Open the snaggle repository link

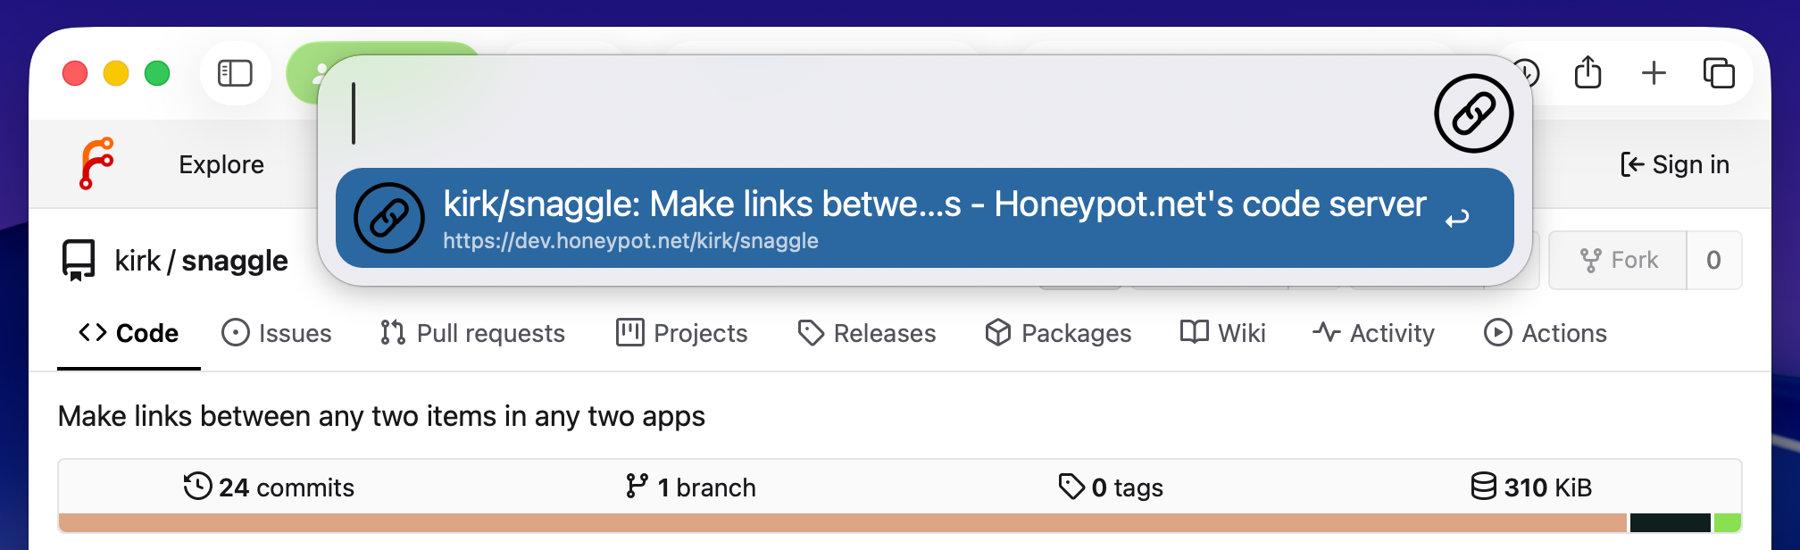tap(235, 261)
